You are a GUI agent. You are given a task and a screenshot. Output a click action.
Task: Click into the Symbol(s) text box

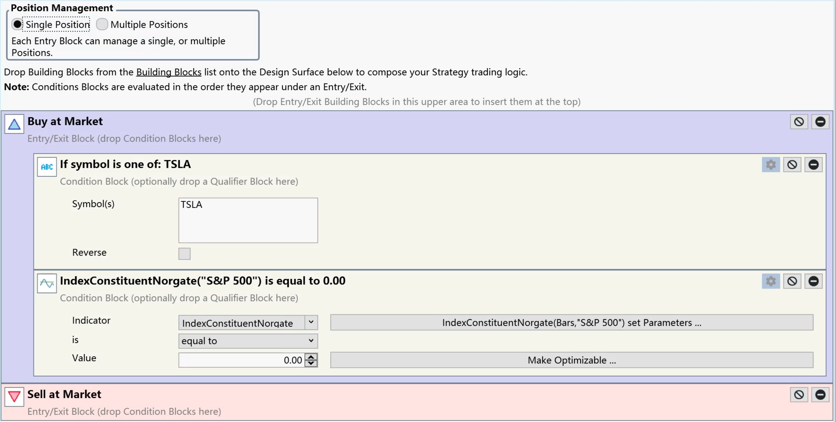point(248,220)
